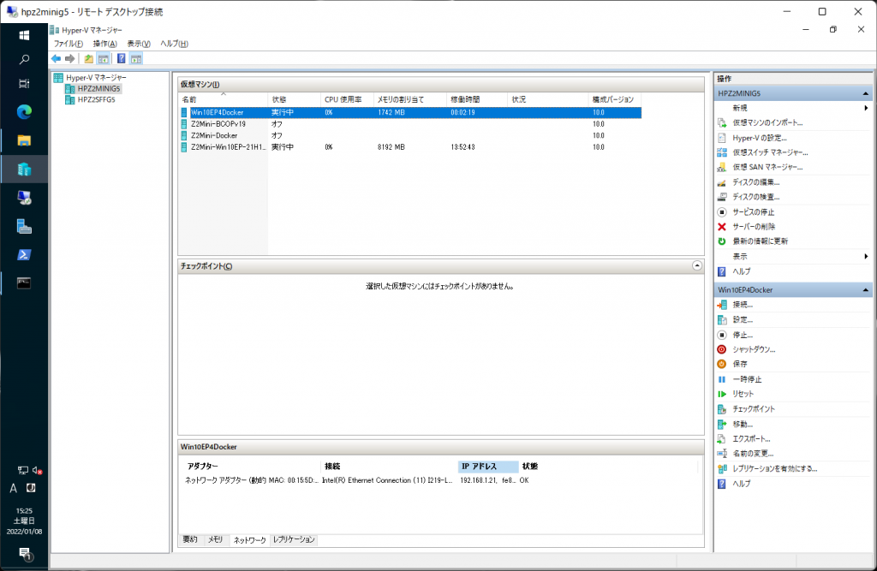This screenshot has height=571, width=877.
Task: Open the 操作 menu
Action: tap(104, 44)
